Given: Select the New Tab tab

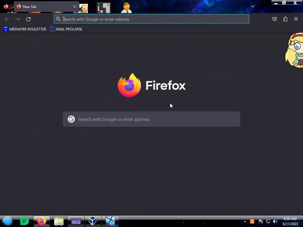Looking at the screenshot, I should point(46,7).
